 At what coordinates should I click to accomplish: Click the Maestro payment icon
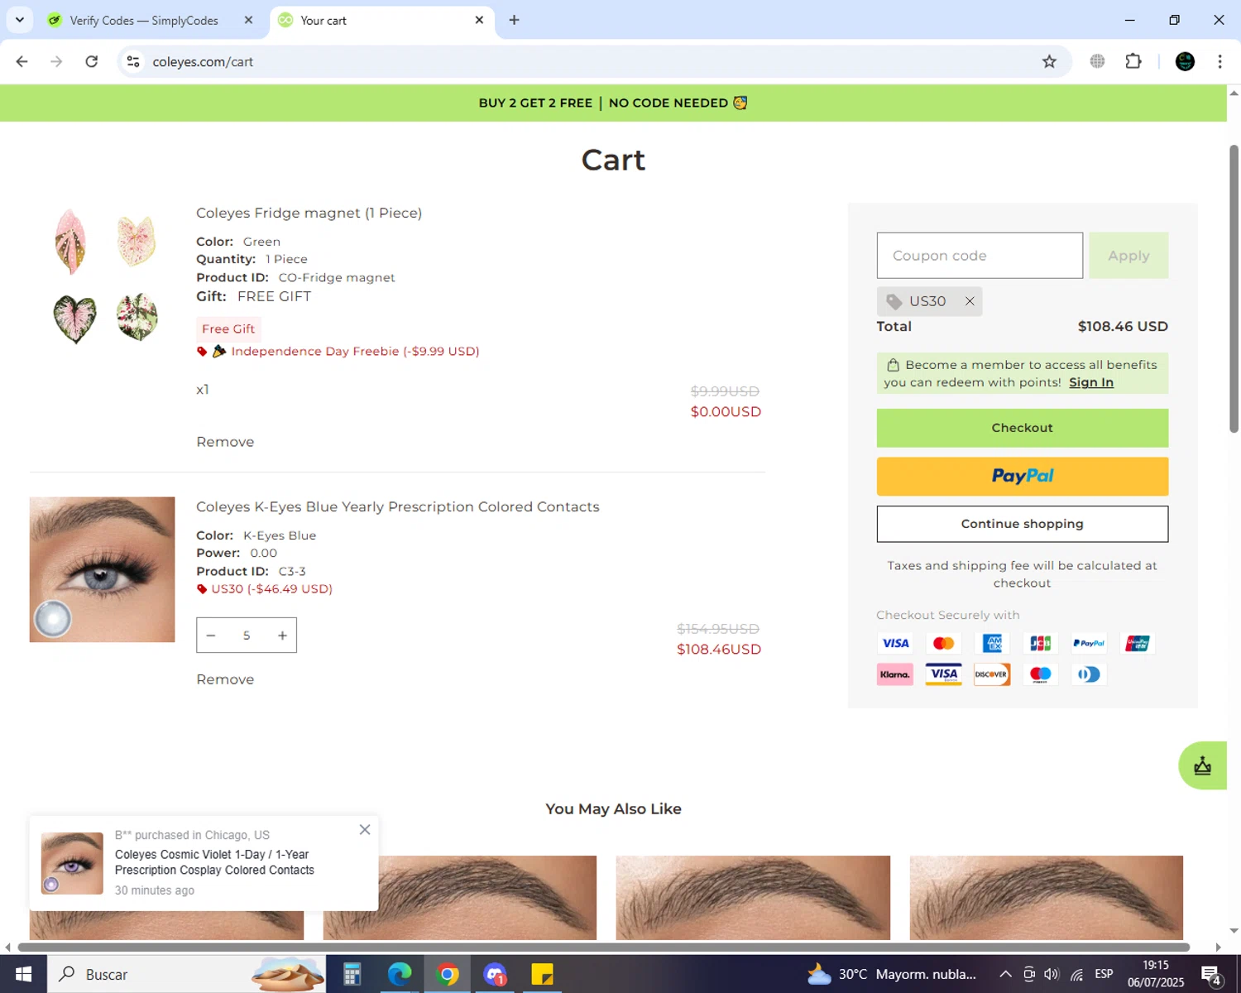[1040, 674]
